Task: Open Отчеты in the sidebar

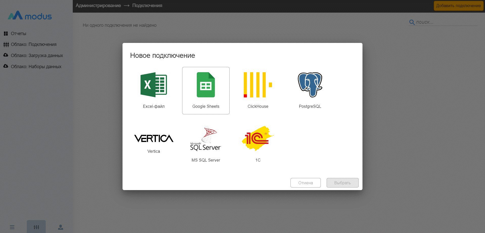Action: pos(18,34)
